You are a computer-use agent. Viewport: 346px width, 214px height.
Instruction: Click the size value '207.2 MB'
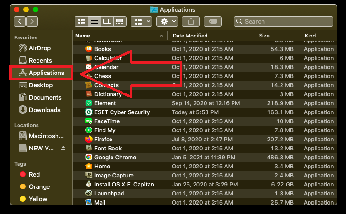pos(280,140)
